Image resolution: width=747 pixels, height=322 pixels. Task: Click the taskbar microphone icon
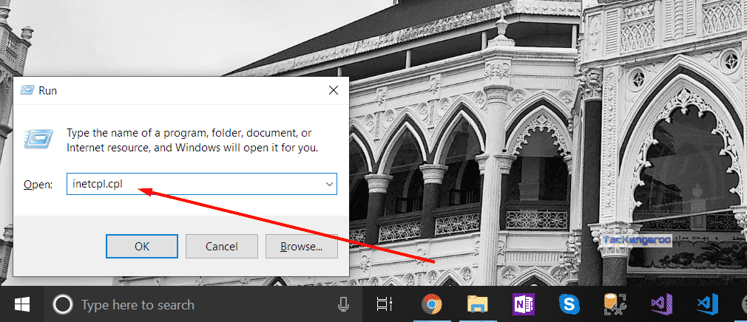coord(343,304)
